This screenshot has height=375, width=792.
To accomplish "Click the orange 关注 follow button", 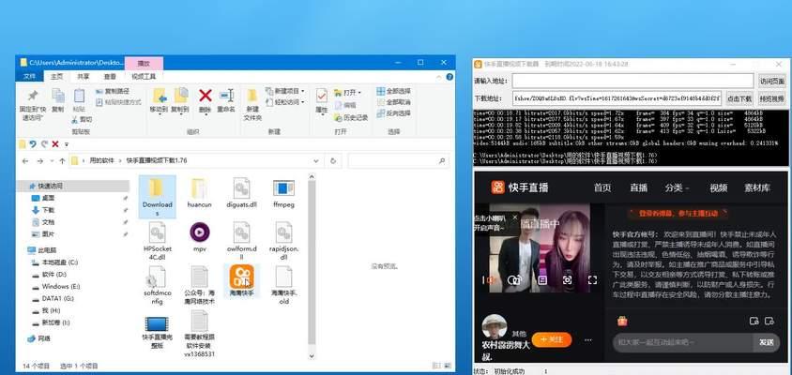I will pos(552,339).
